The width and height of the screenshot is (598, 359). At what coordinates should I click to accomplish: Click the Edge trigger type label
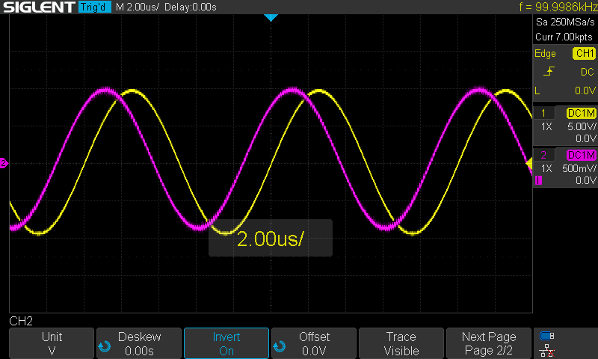click(x=545, y=53)
